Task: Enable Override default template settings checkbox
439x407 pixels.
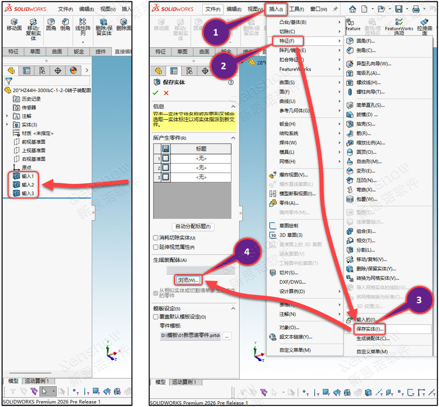Action: pos(155,316)
